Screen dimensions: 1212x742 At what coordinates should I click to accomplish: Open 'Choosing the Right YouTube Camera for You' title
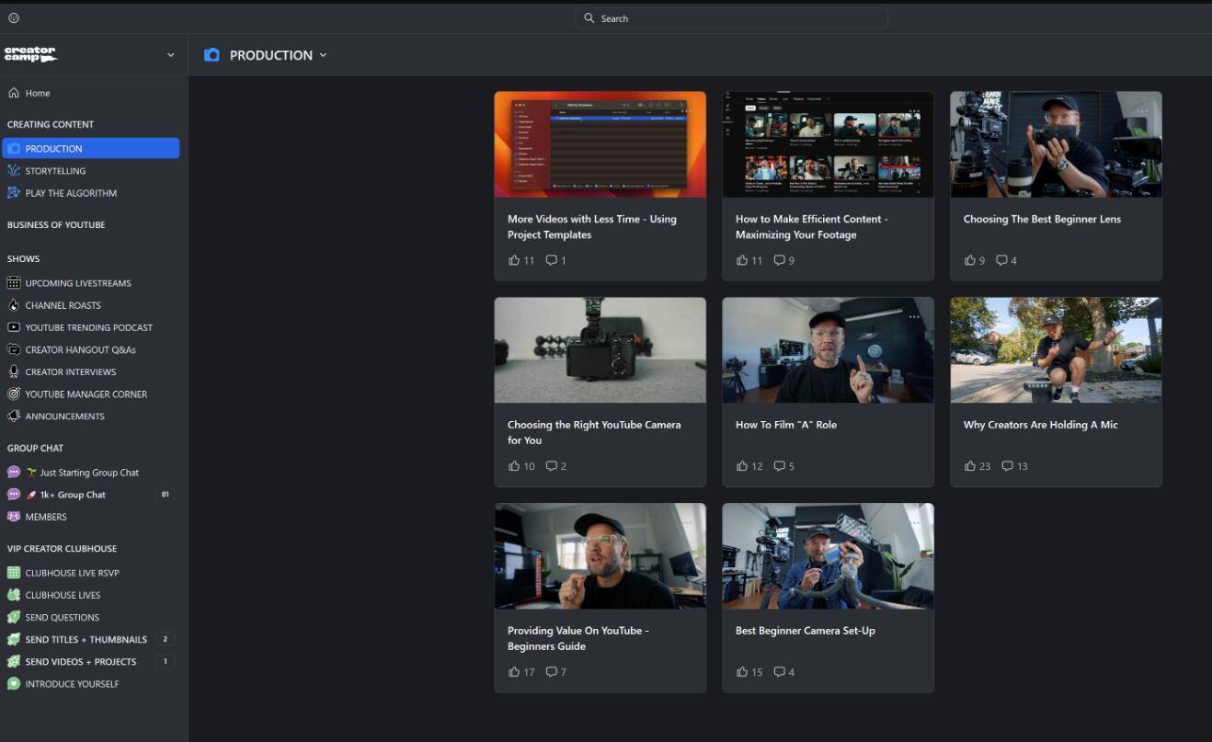point(594,432)
